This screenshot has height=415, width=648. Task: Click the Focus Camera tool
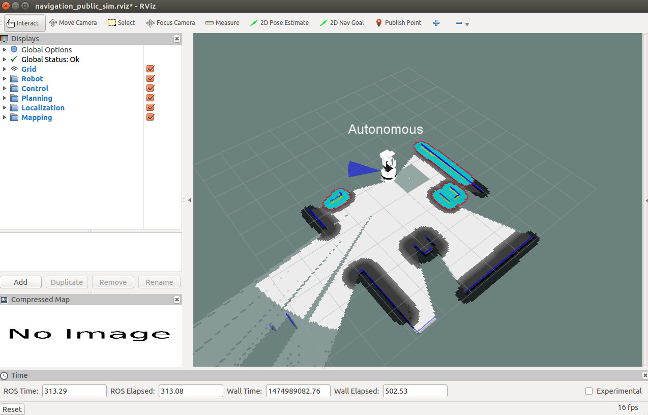(170, 23)
